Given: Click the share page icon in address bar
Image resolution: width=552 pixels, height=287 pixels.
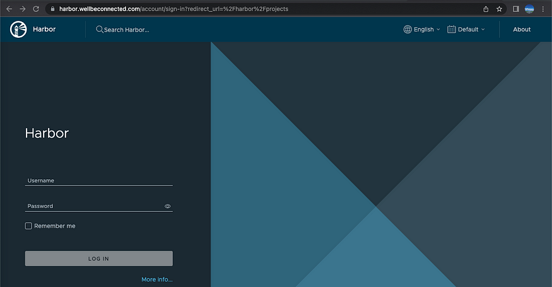Looking at the screenshot, I should click(x=486, y=9).
